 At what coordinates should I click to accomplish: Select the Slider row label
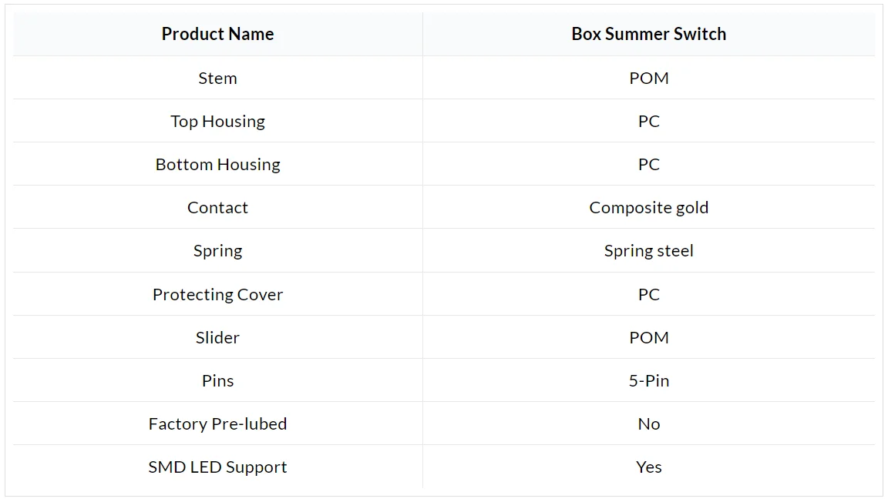coord(217,337)
